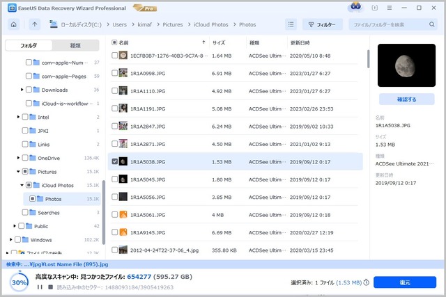Expand the Public folder tree node
The height and width of the screenshot is (297, 446).
15,226
